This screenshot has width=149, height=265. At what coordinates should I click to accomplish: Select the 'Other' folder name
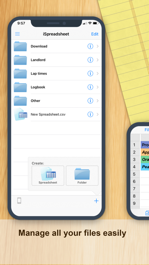click(x=35, y=101)
